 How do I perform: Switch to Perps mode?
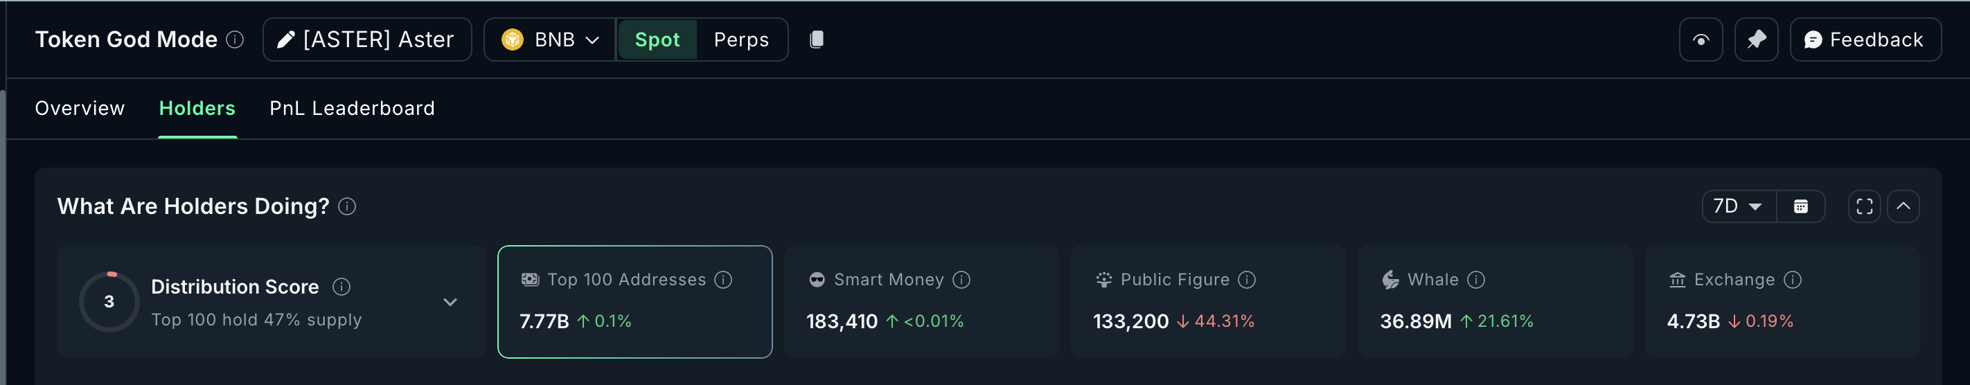pyautogui.click(x=740, y=39)
